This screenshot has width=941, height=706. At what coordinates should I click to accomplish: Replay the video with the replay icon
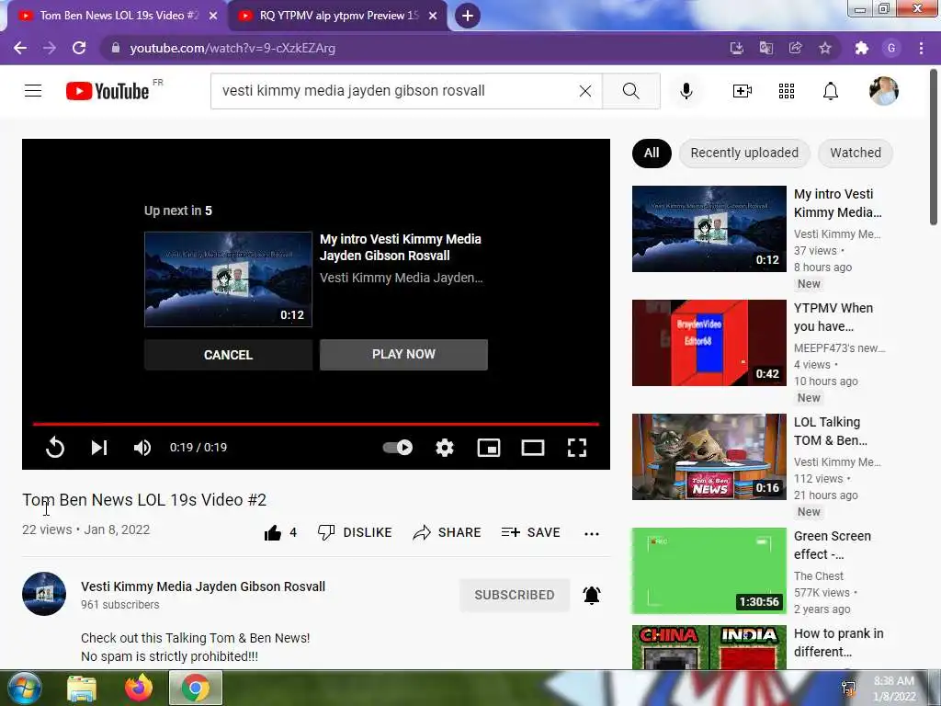point(54,448)
